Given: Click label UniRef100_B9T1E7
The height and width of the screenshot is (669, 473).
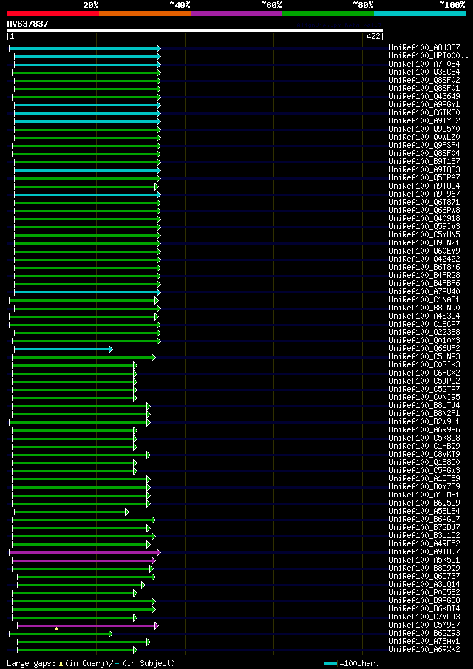Looking at the screenshot, I should pyautogui.click(x=424, y=162).
